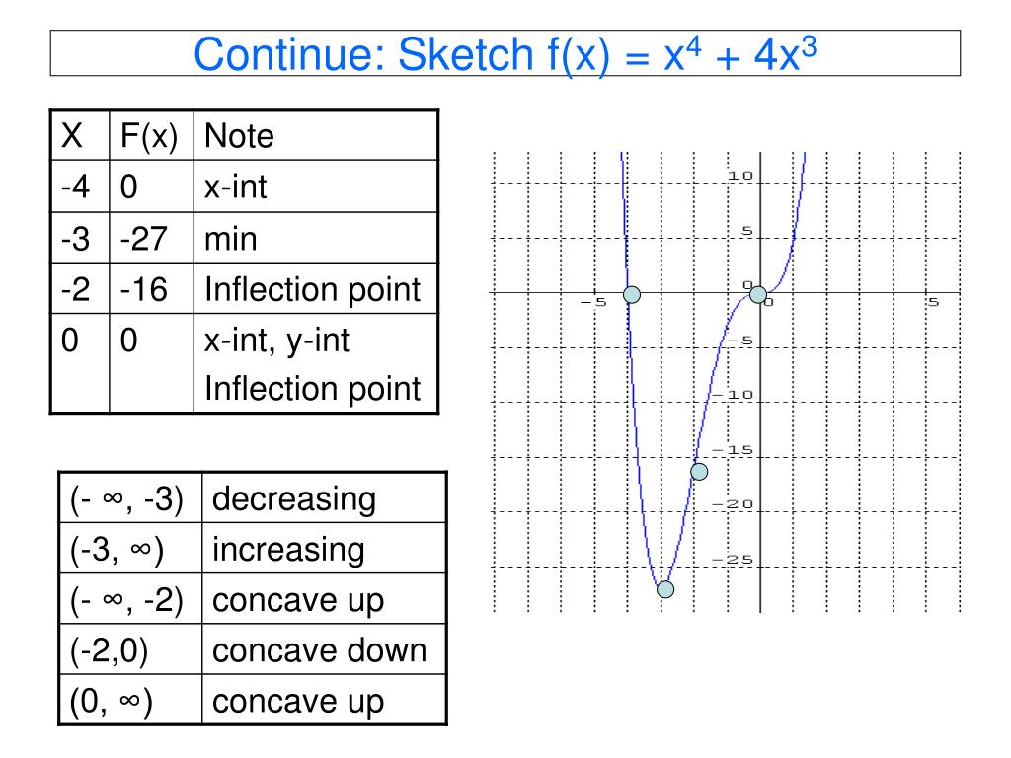The width and height of the screenshot is (1011, 758).
Task: Click the 'F(x)' column header cell
Action: [x=151, y=135]
